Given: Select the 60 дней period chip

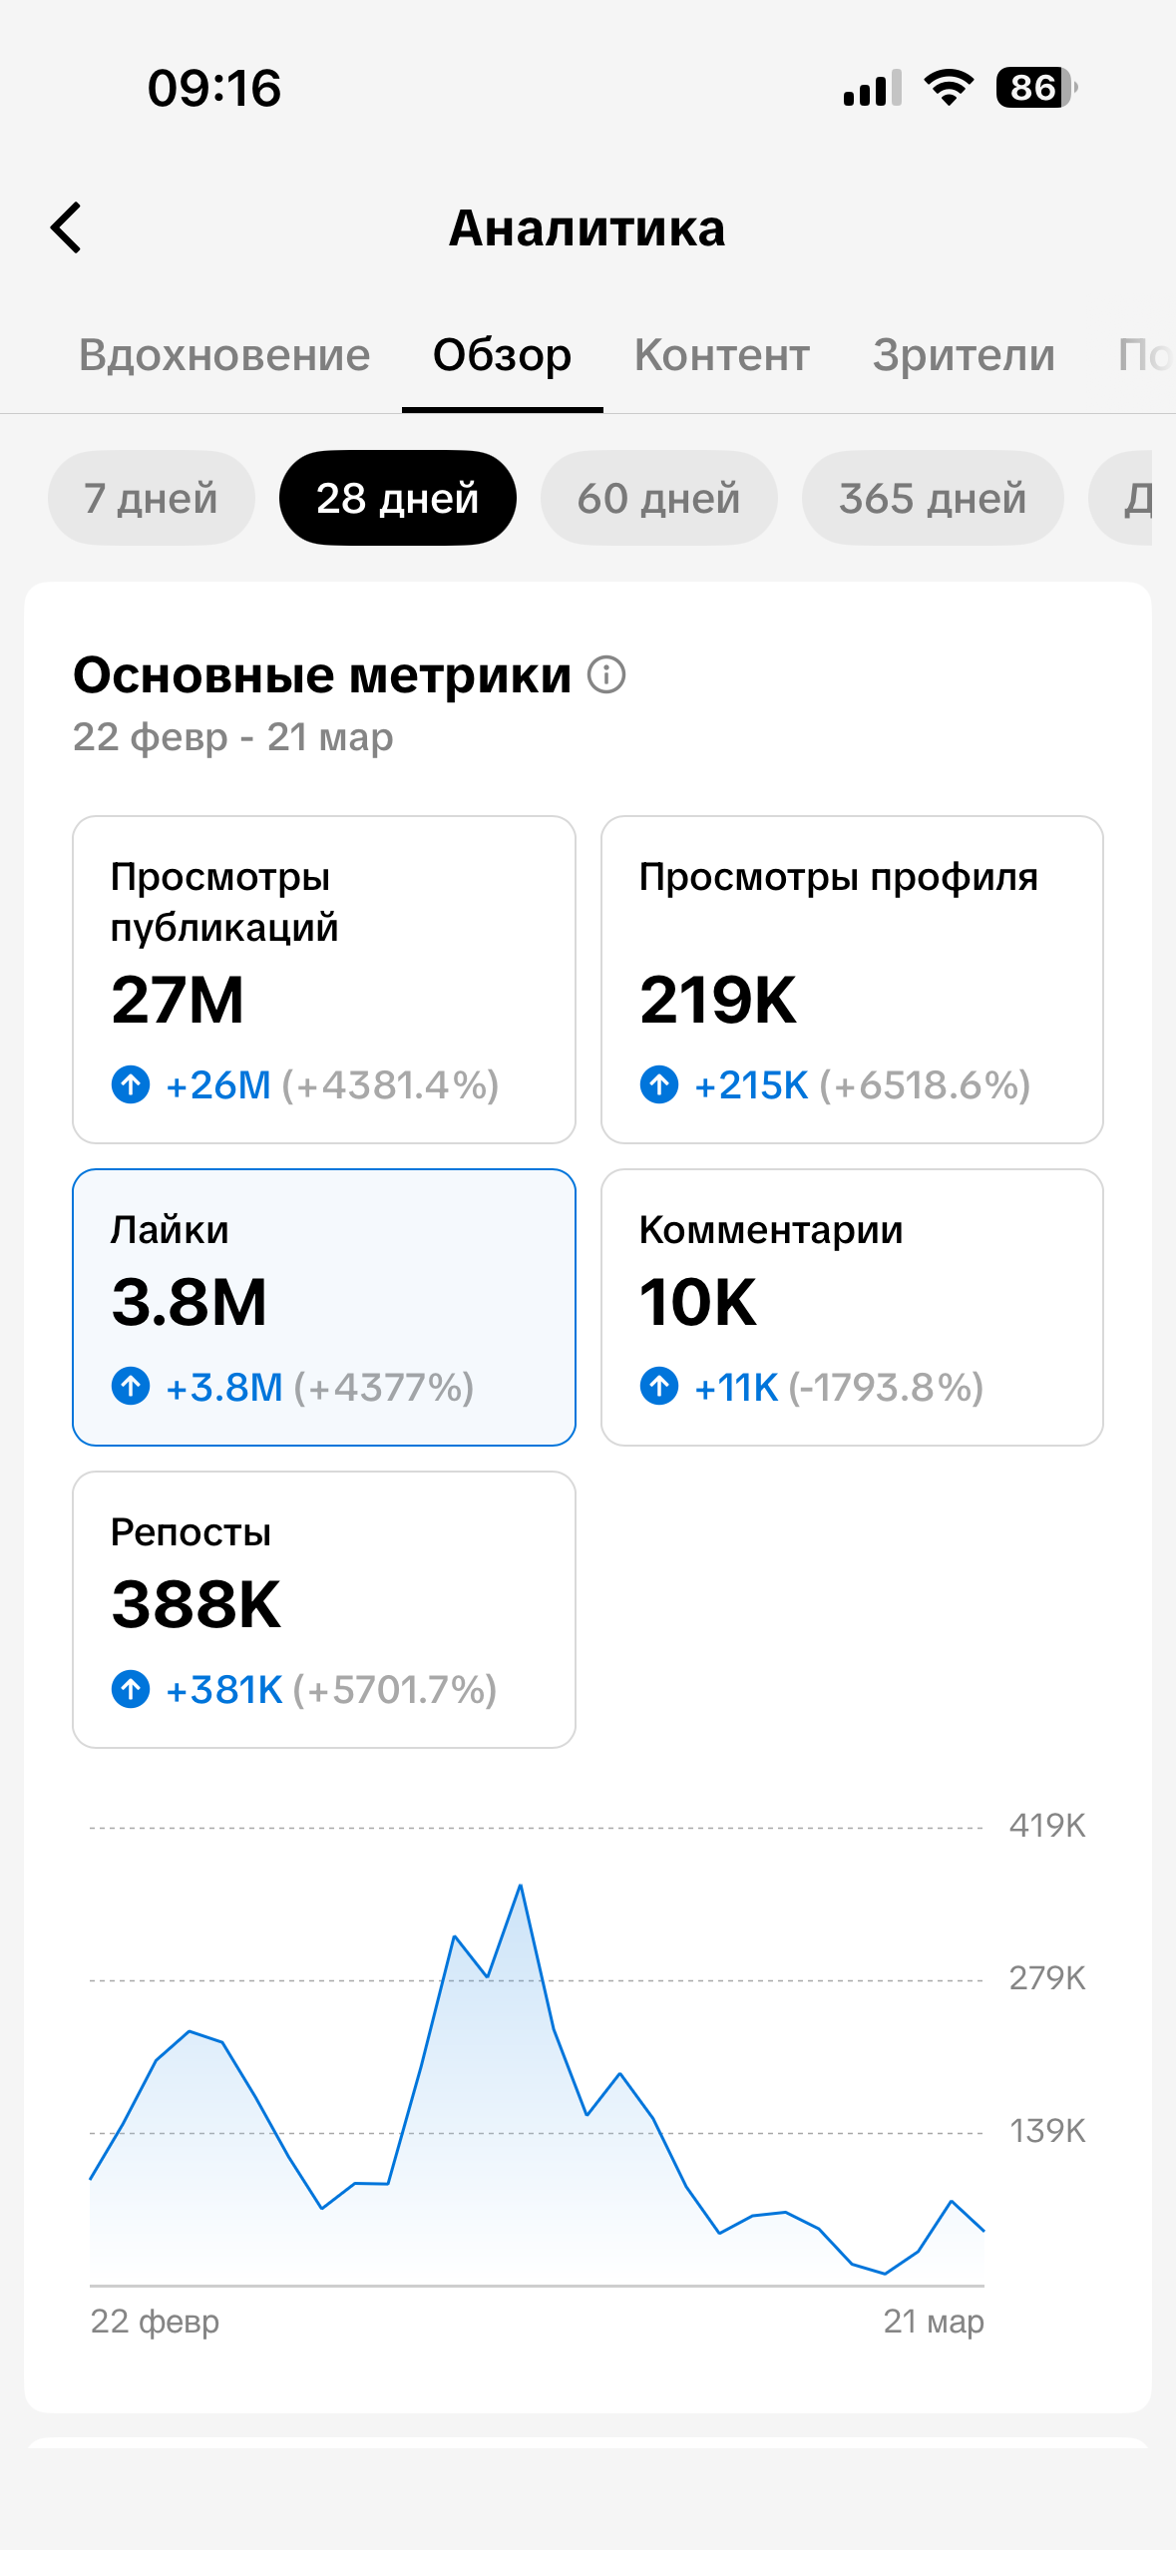Looking at the screenshot, I should (659, 498).
